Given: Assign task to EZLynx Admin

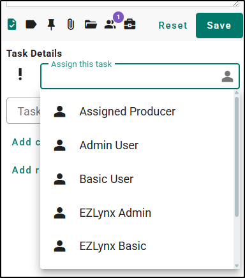Looking at the screenshot, I should tap(137, 213).
